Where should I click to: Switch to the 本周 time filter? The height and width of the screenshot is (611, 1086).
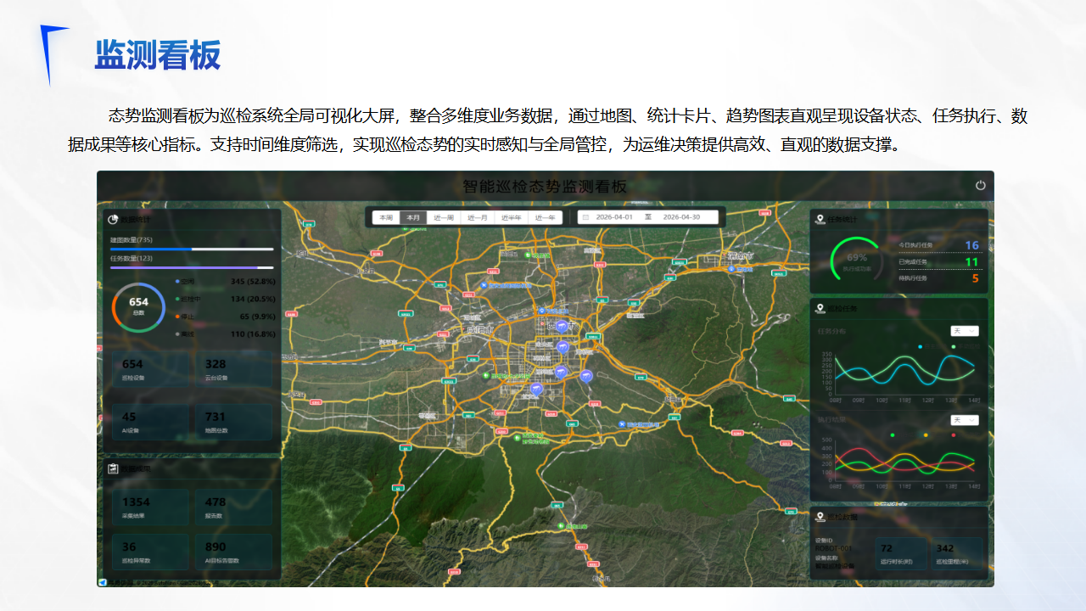tap(386, 217)
